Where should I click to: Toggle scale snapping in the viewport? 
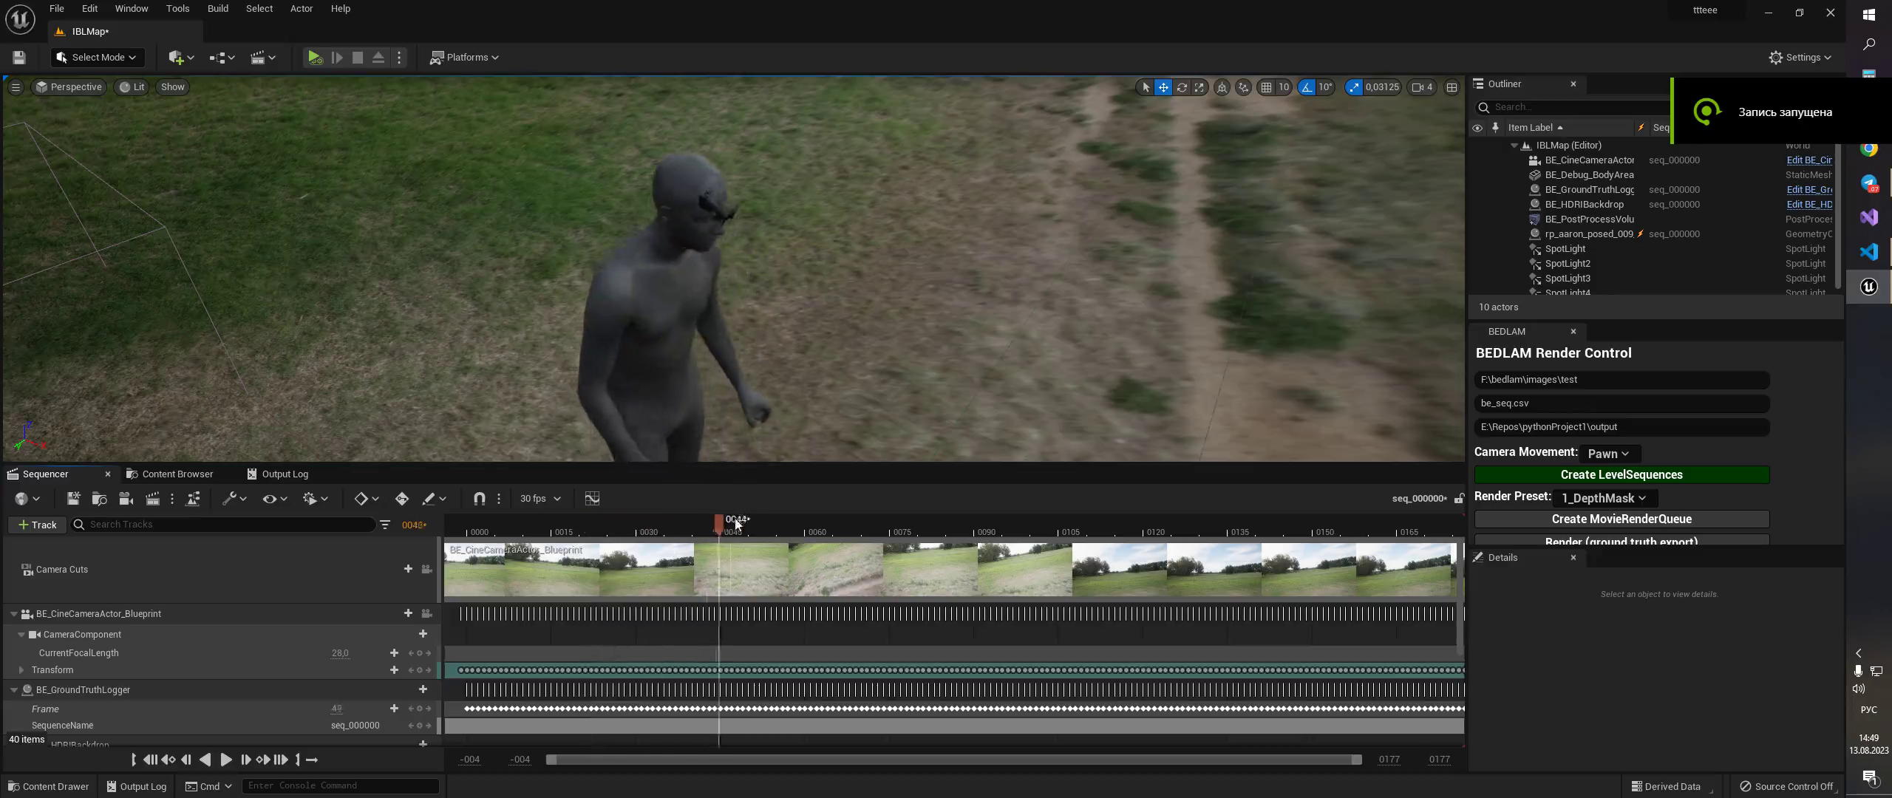1353,87
